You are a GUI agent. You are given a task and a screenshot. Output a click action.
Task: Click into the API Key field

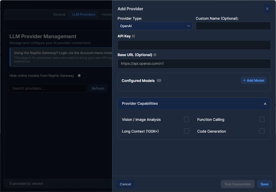click(x=194, y=45)
